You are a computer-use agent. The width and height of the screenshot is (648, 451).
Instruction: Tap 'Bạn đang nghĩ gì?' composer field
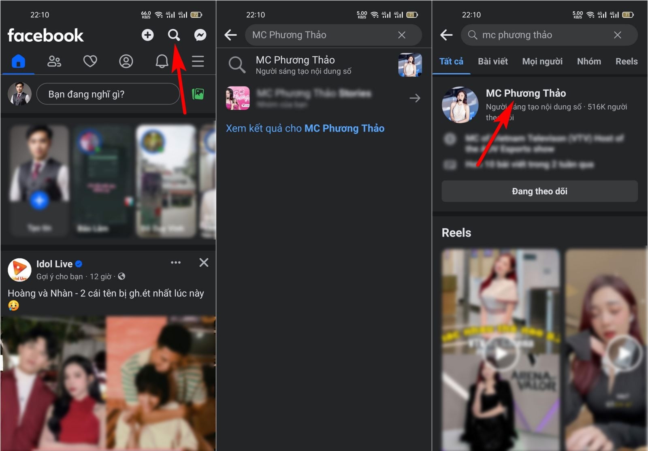tap(108, 94)
